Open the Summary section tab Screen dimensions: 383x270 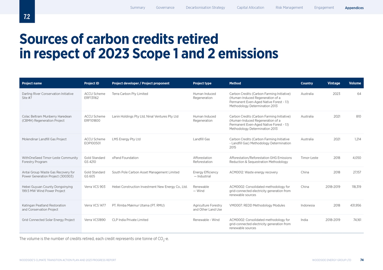(x=137, y=8)
